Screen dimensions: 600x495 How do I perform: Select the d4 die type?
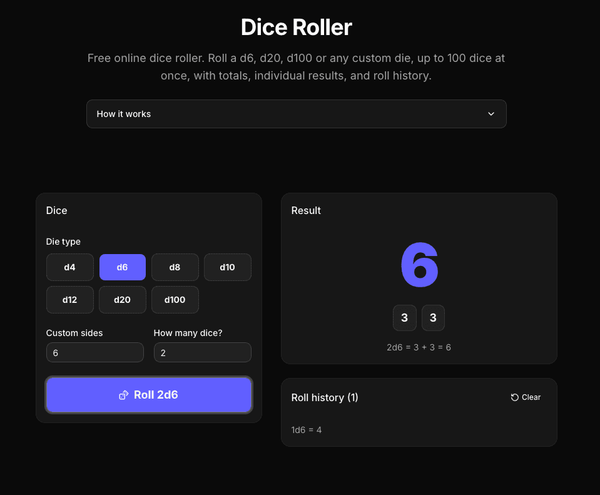coord(69,267)
